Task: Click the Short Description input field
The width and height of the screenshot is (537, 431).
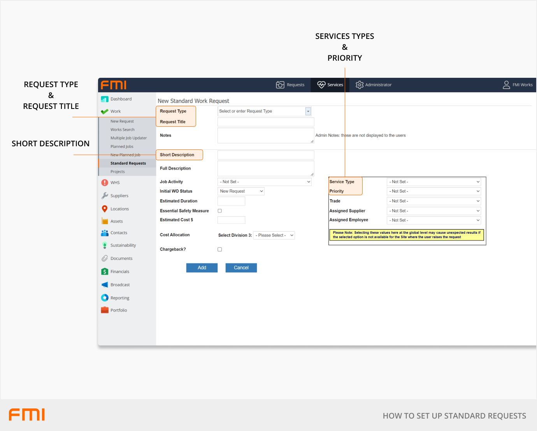Action: tap(266, 155)
